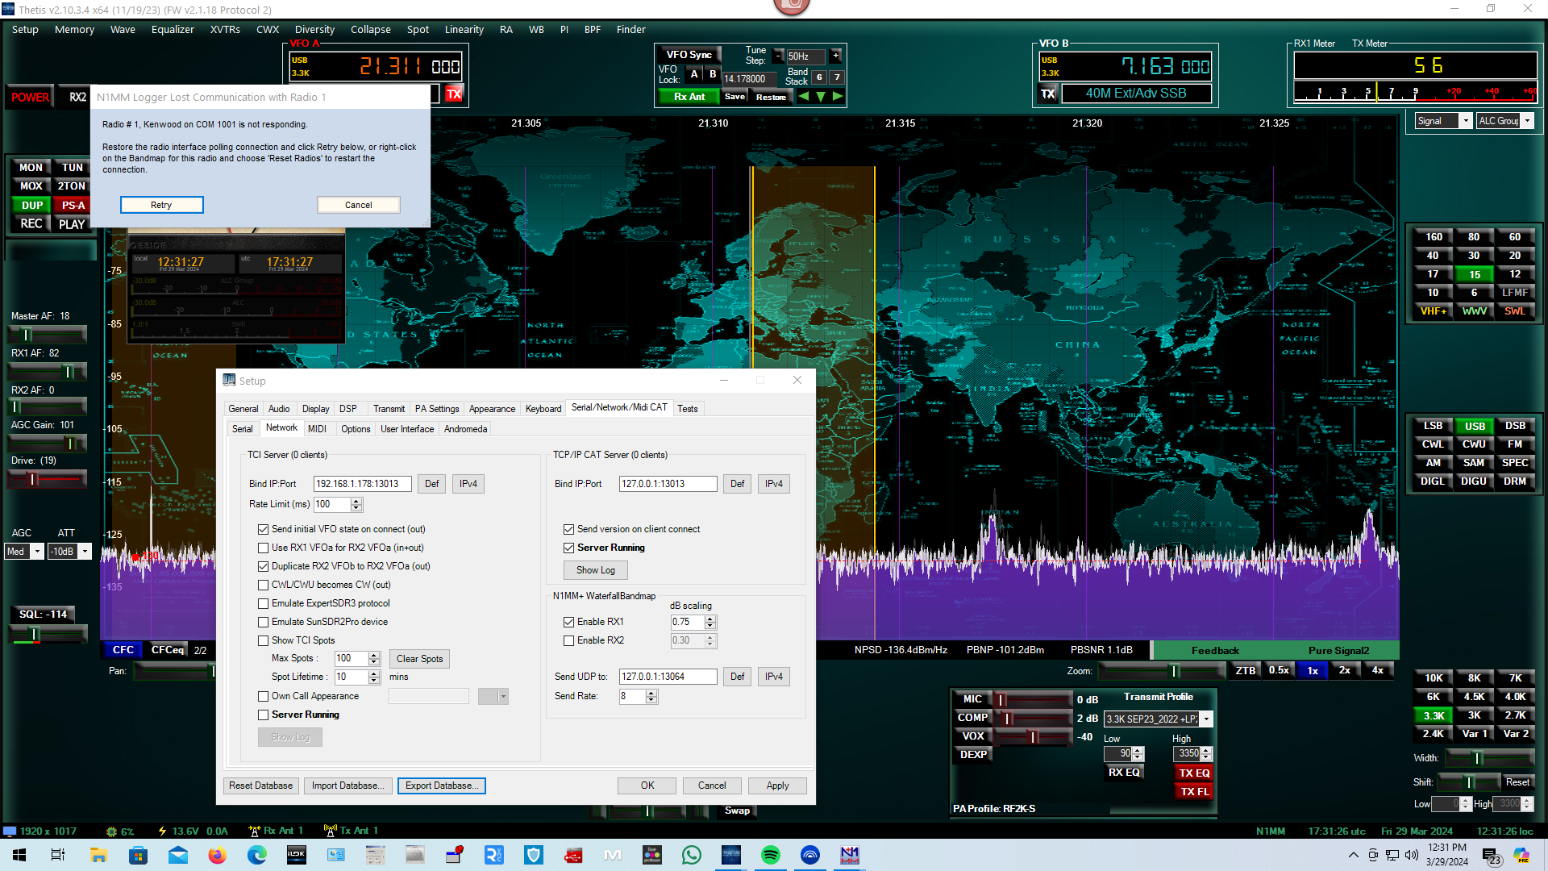
Task: Click the TX button under VFO B
Action: point(1048,94)
